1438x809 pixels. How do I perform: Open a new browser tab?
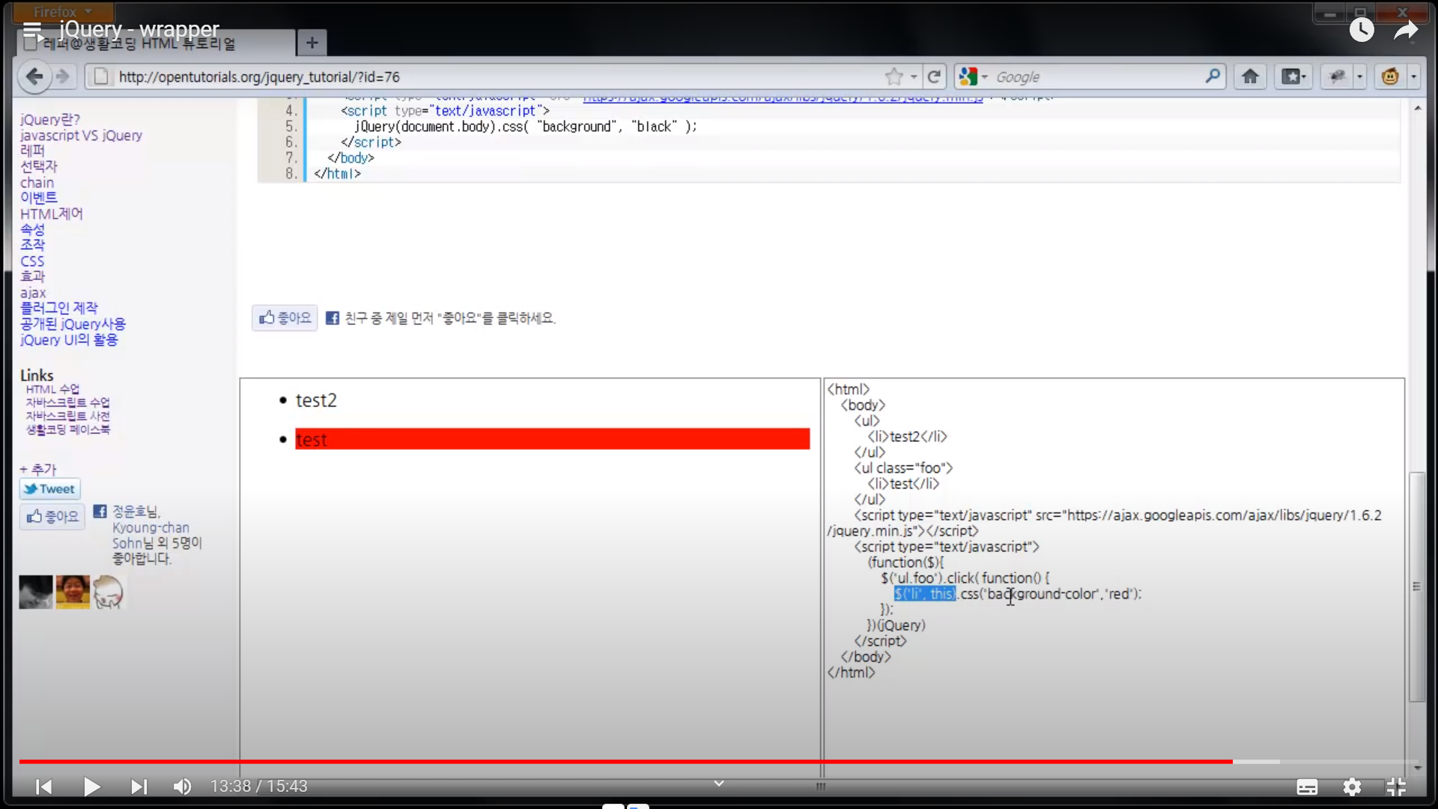(312, 43)
